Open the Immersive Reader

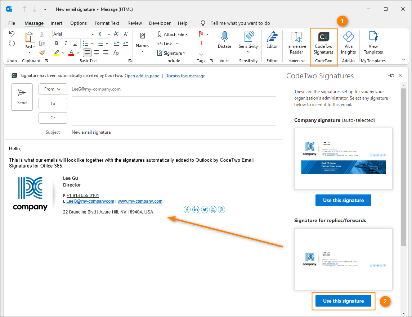pyautogui.click(x=296, y=42)
